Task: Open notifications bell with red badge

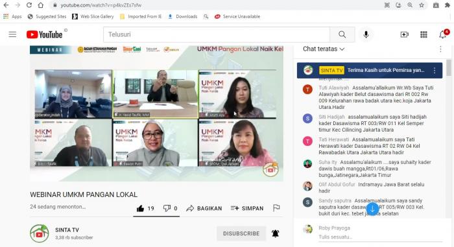Action: click(x=443, y=34)
